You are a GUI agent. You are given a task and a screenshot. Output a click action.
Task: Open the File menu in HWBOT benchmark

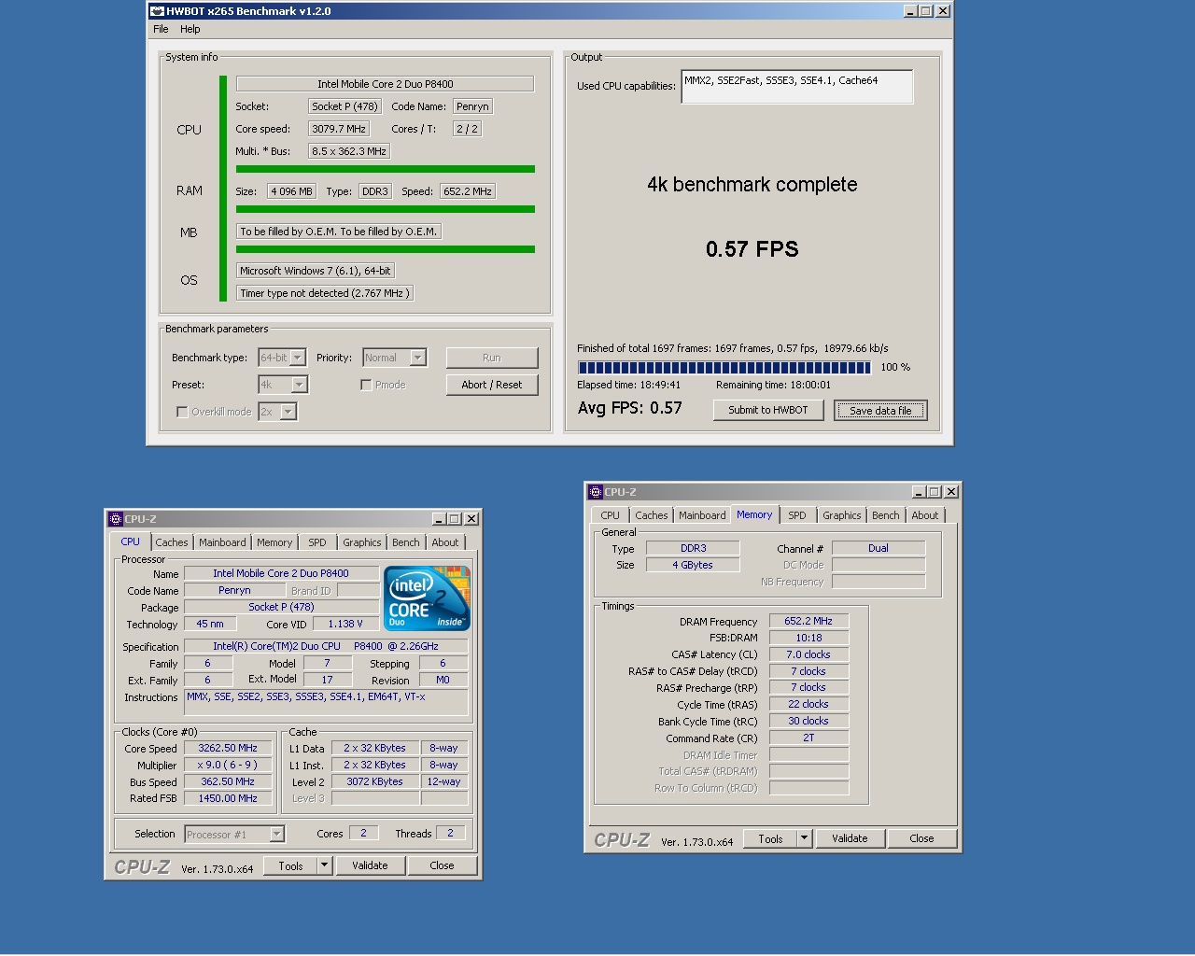(161, 29)
